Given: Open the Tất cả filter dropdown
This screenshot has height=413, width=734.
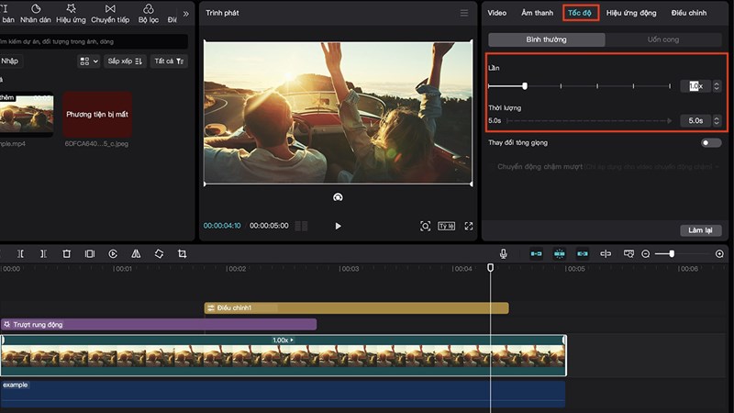Looking at the screenshot, I should point(169,61).
